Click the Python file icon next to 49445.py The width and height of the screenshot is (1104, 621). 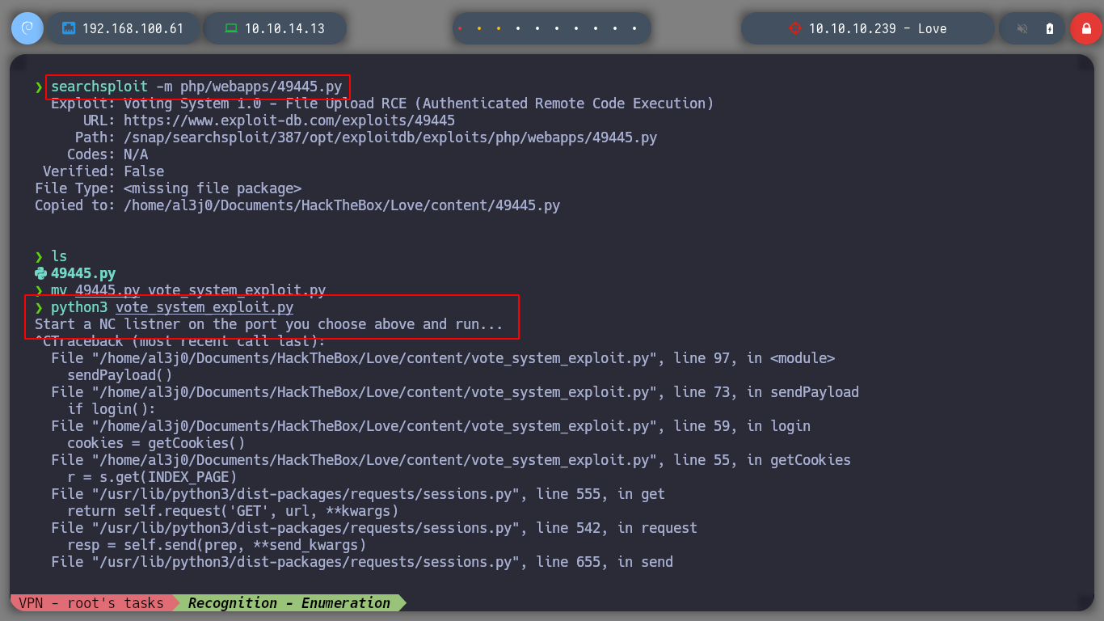tap(40, 273)
